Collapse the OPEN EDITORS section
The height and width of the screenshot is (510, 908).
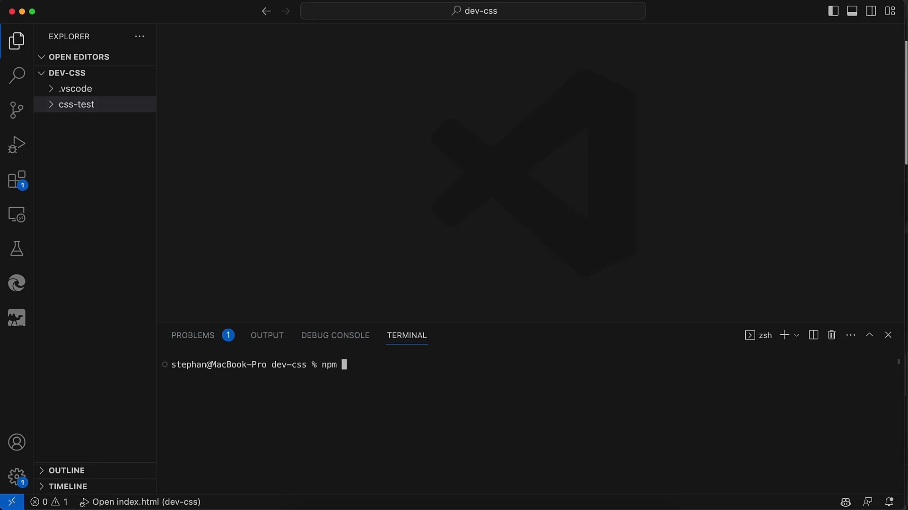point(95,57)
